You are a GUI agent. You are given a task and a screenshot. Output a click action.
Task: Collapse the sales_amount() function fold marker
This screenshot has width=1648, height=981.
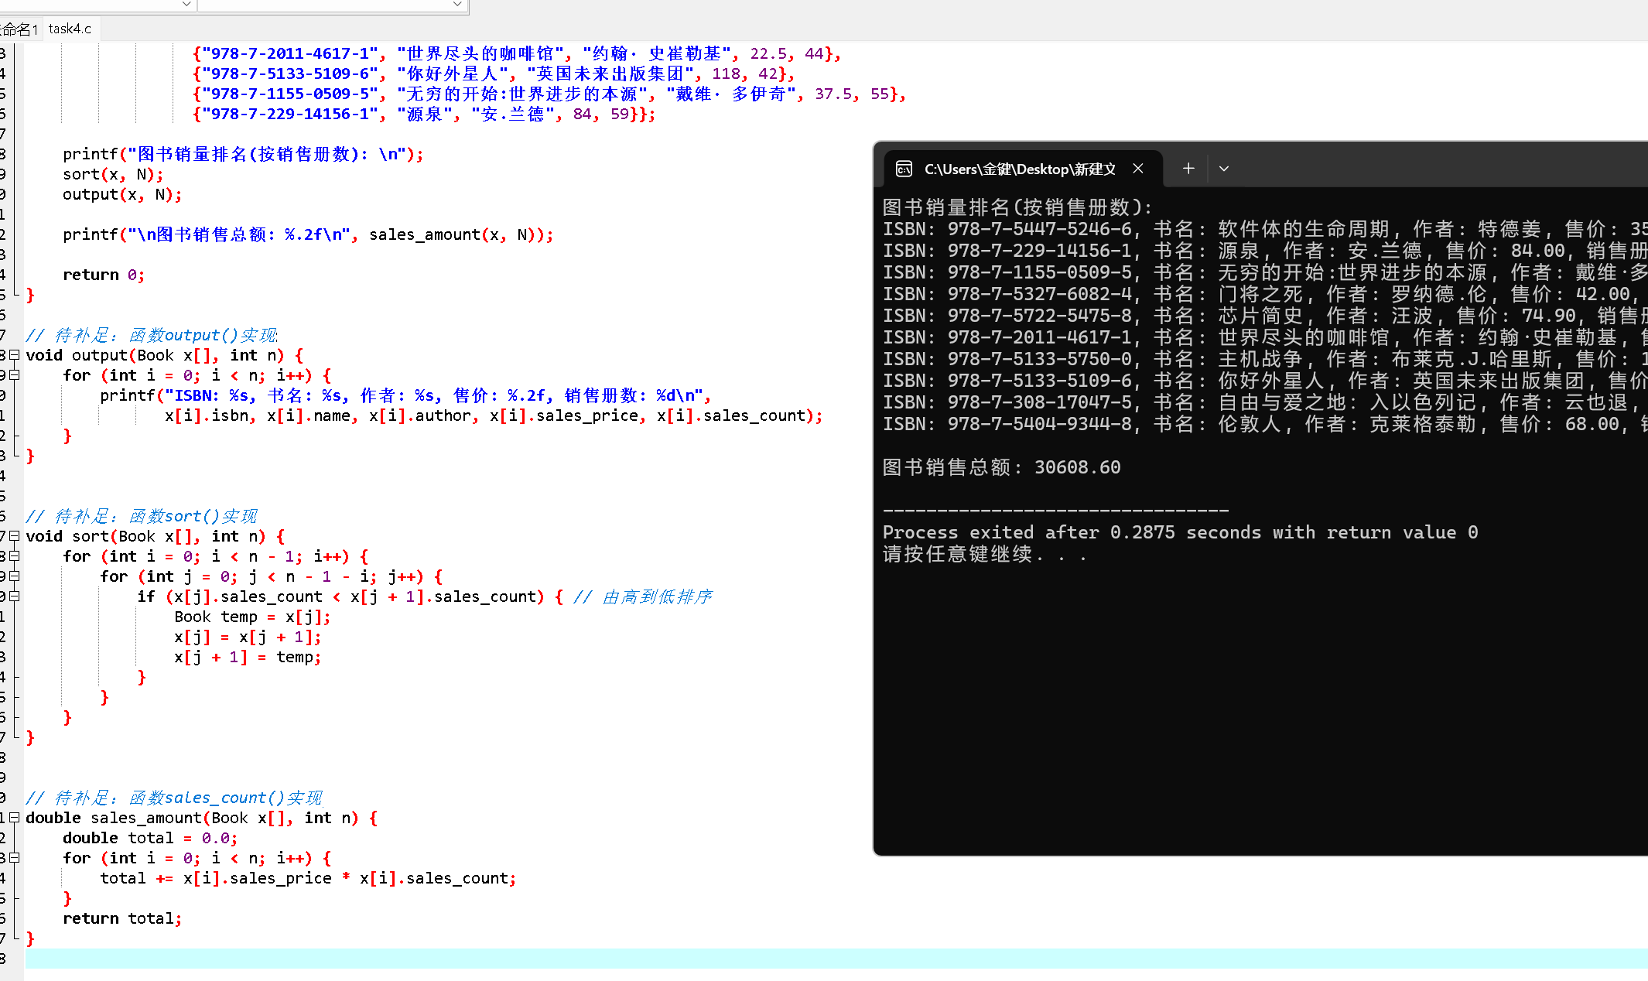click(14, 818)
